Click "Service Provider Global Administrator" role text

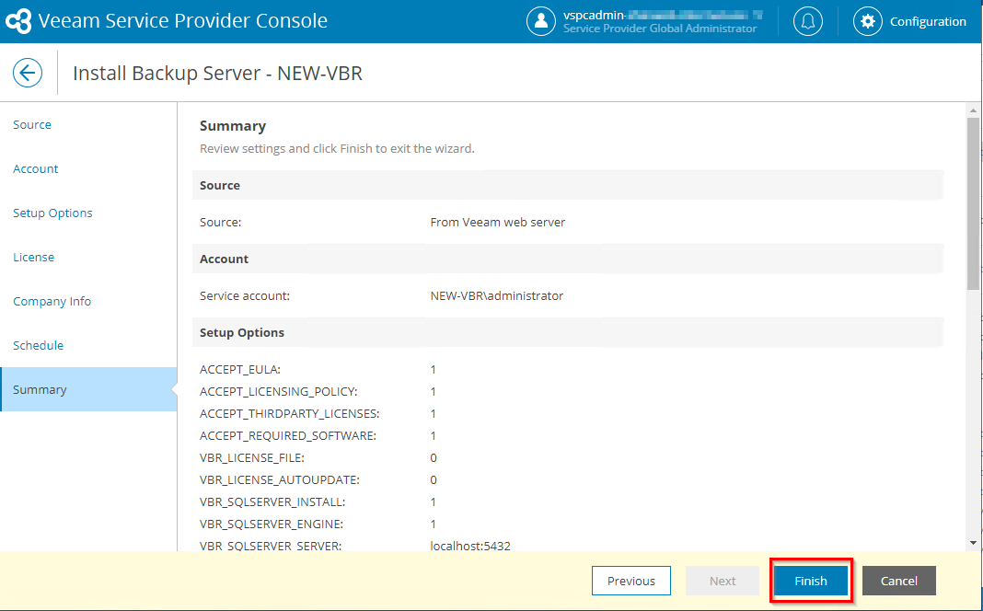[660, 29]
